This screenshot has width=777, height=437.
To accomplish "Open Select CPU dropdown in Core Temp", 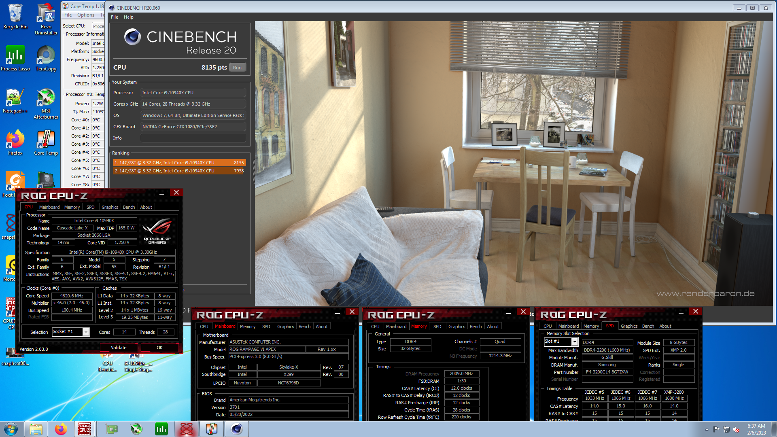I will (98, 26).
